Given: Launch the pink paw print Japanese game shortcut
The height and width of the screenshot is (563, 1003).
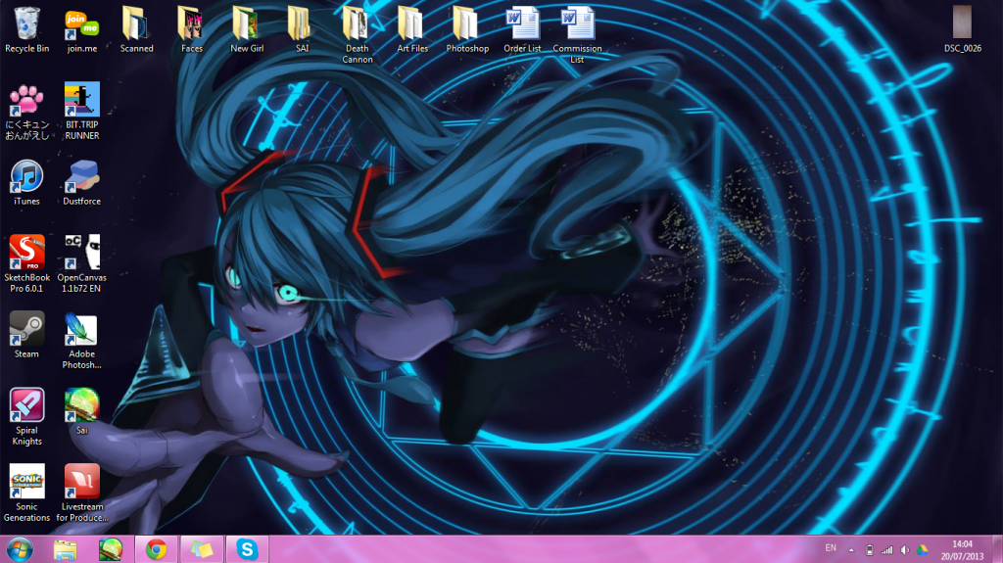Looking at the screenshot, I should 26,112.
